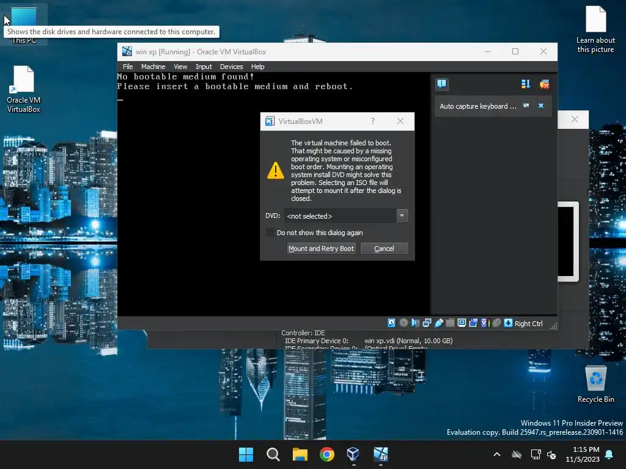Click the sort notifications icon
Screen dimensions: 626x469
525,84
